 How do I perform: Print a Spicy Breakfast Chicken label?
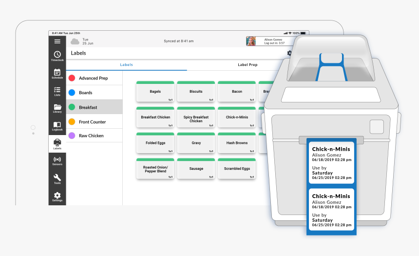[196, 117]
